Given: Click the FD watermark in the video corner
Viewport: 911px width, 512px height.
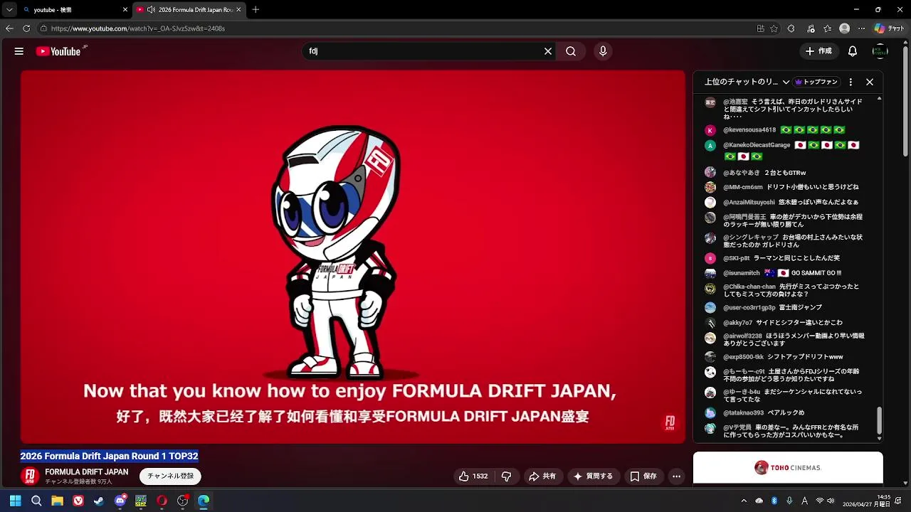Looking at the screenshot, I should [670, 423].
